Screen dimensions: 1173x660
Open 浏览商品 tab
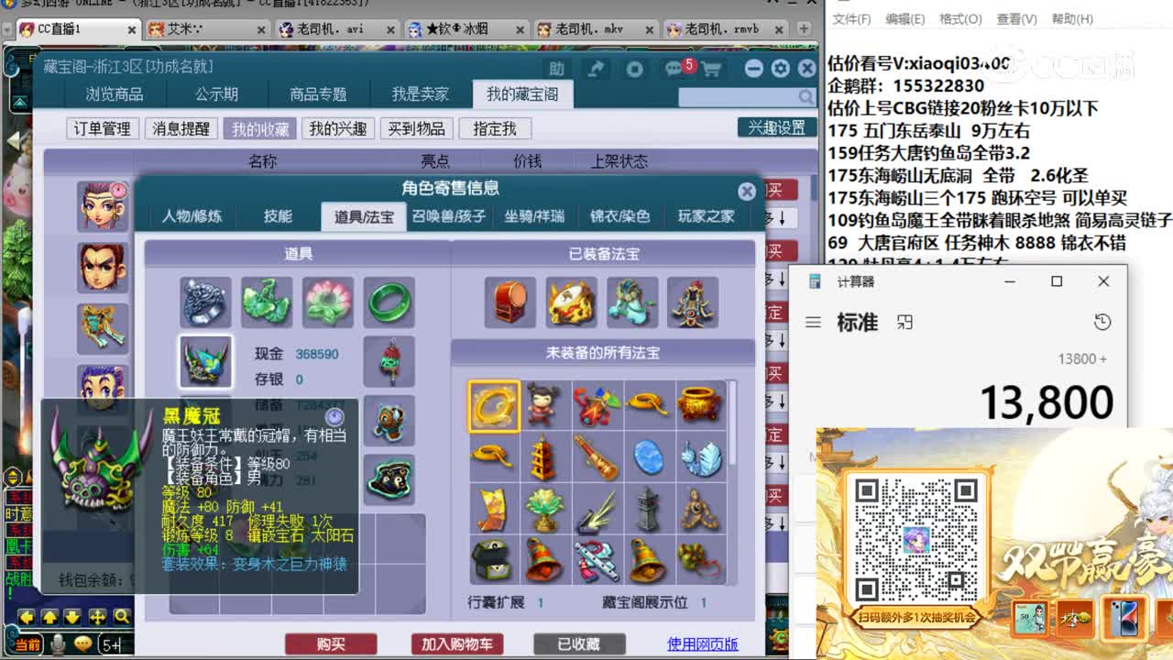115,93
